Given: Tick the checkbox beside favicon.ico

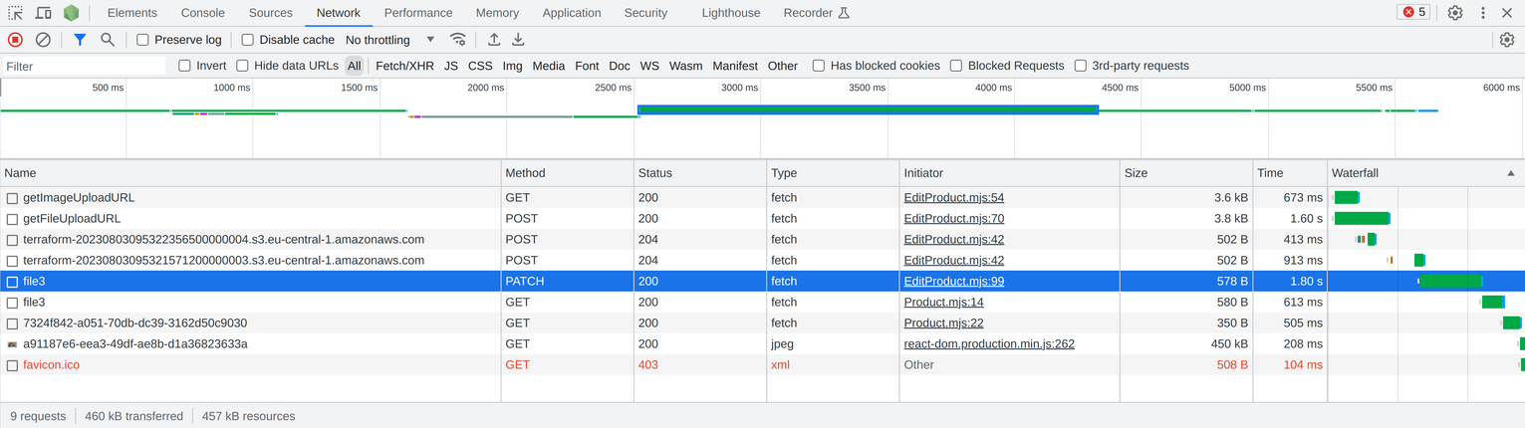Looking at the screenshot, I should 12,365.
